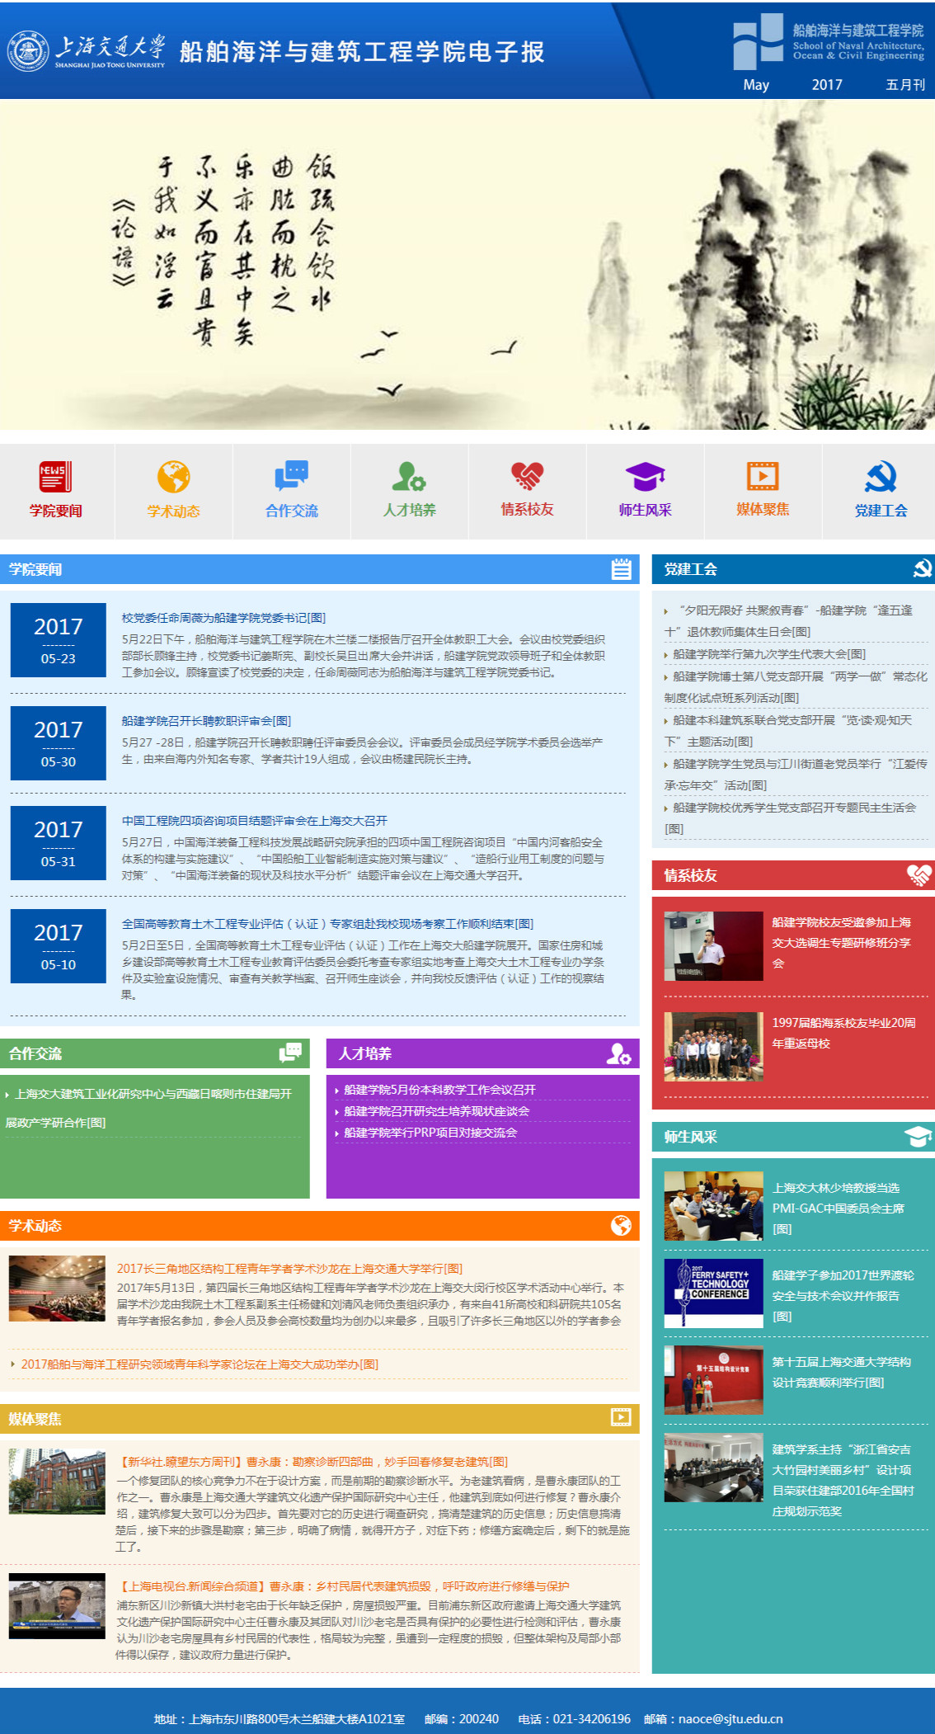This screenshot has height=1734, width=935.
Task: Click the globe icon in 学术动态 header
Action: (x=621, y=1226)
